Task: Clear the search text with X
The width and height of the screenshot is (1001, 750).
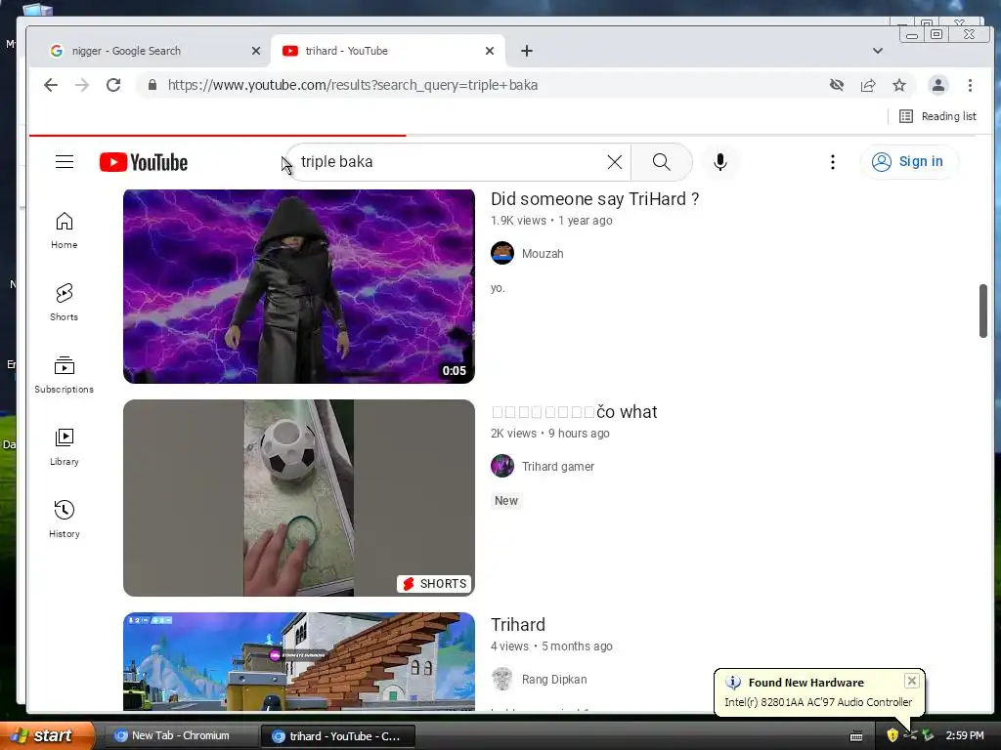Action: click(x=615, y=162)
